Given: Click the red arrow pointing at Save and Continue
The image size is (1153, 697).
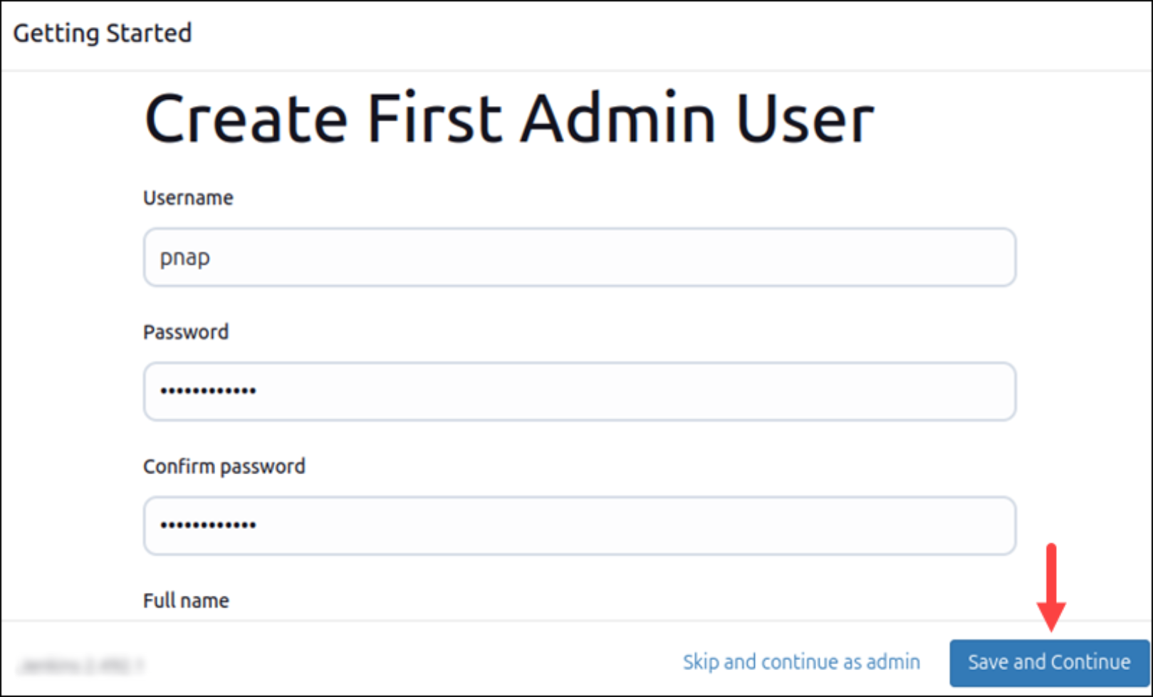Looking at the screenshot, I should [x=1050, y=584].
